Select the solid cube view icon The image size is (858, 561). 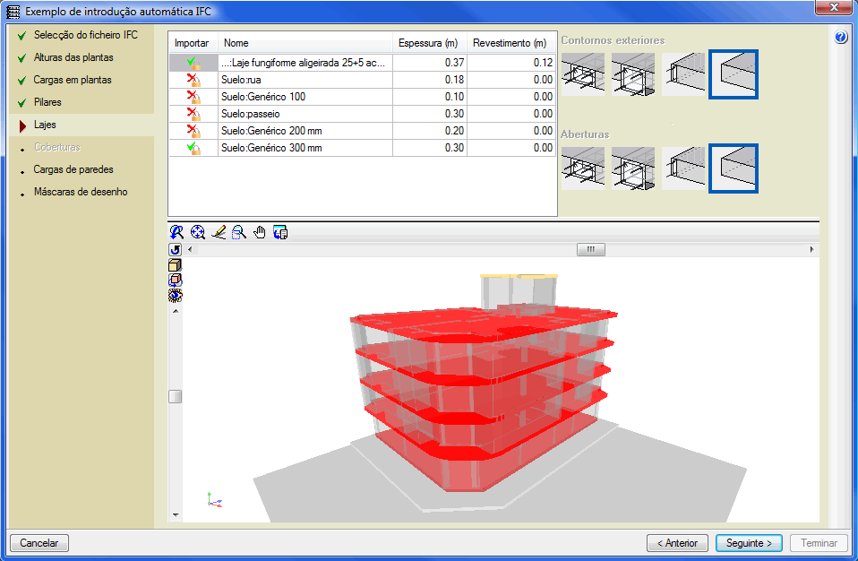[176, 265]
